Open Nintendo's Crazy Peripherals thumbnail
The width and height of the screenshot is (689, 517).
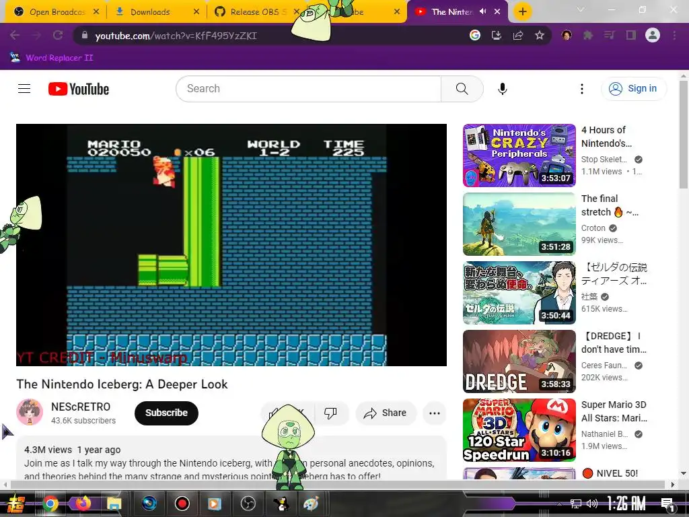(x=519, y=156)
